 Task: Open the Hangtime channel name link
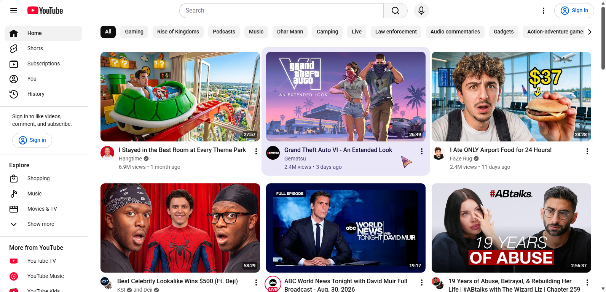130,159
